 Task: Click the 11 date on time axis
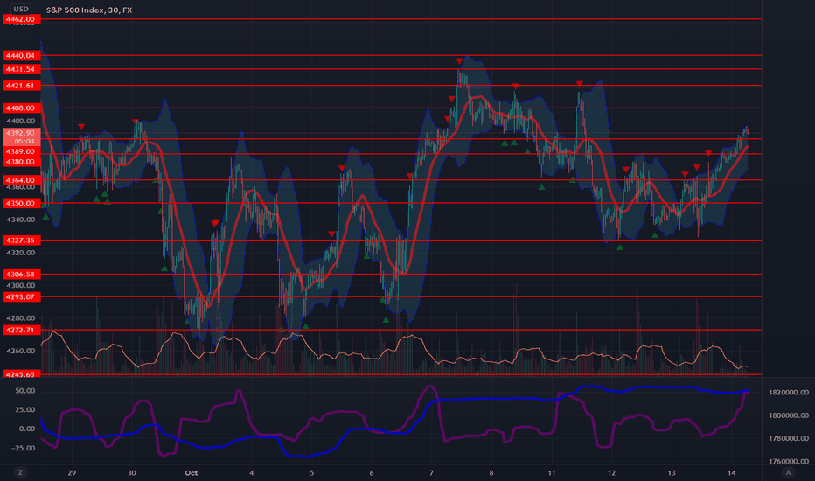tap(552, 472)
